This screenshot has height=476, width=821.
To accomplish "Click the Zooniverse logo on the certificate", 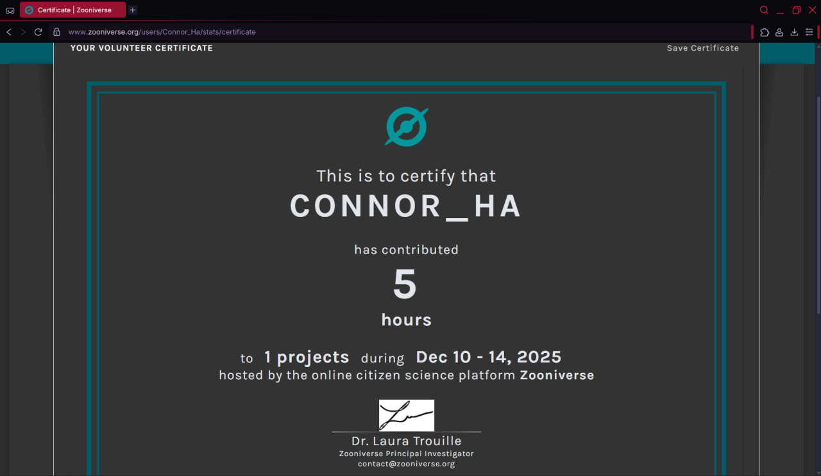I will (407, 126).
